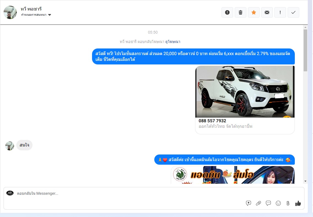Click the แอดมินส้มโอ greeting message bubble
The width and height of the screenshot is (313, 217).
click(x=224, y=160)
